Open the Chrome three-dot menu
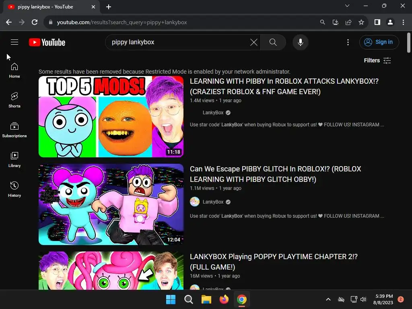The height and width of the screenshot is (309, 412). pos(403,23)
